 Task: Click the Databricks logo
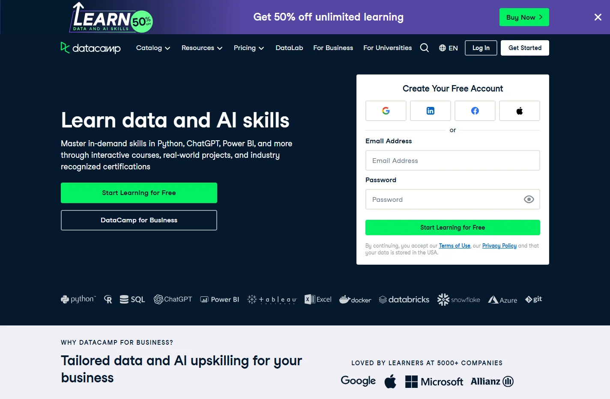(404, 300)
